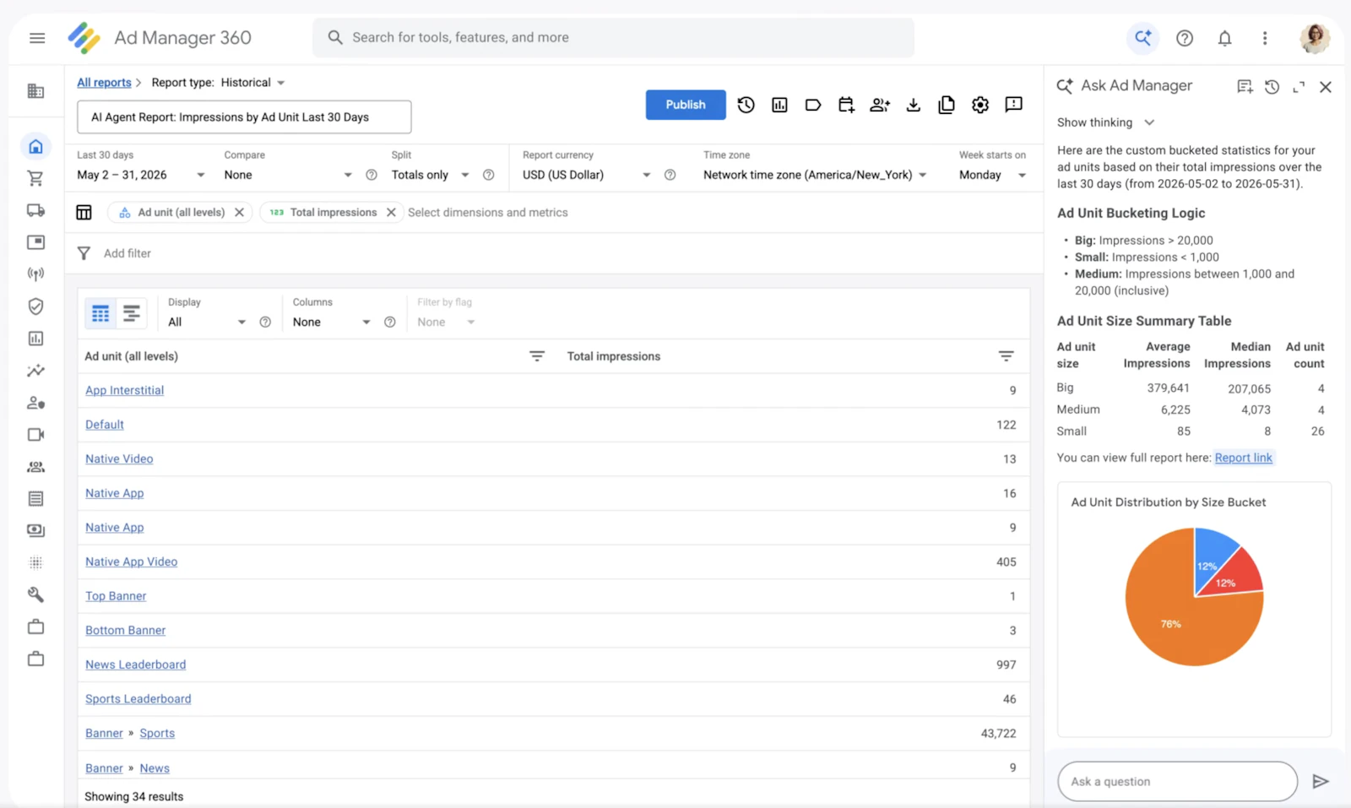This screenshot has height=808, width=1351.
Task: Send the question with arrow button
Action: (x=1321, y=782)
